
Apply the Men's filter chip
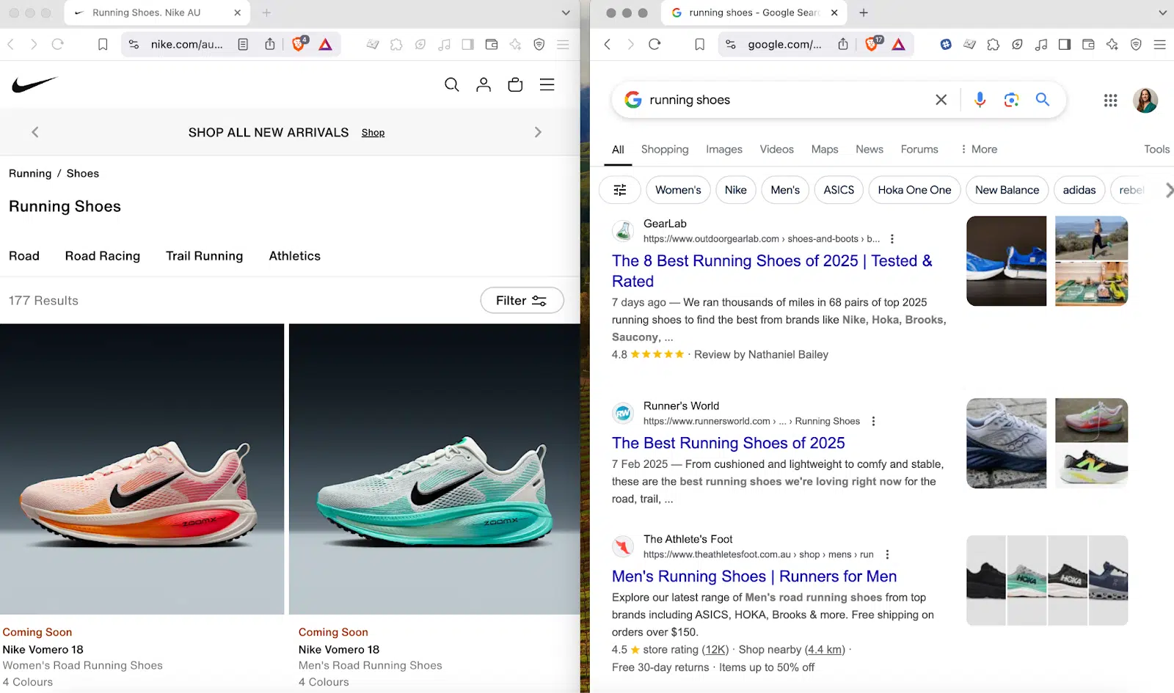click(x=785, y=190)
